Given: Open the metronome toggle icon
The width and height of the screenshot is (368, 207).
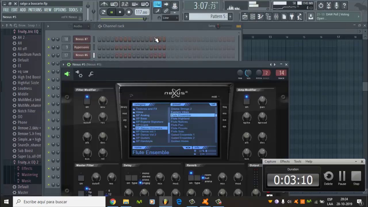Looking at the screenshot, I should click(x=104, y=4).
